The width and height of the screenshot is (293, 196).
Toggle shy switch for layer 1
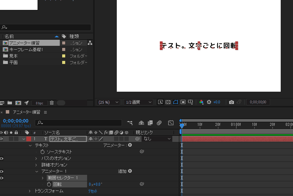(90, 139)
